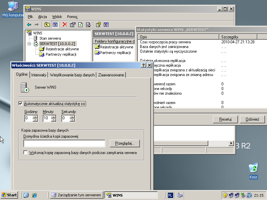Open the Akcja menu
Screen dimensions: 267x200
[x=42, y=17]
